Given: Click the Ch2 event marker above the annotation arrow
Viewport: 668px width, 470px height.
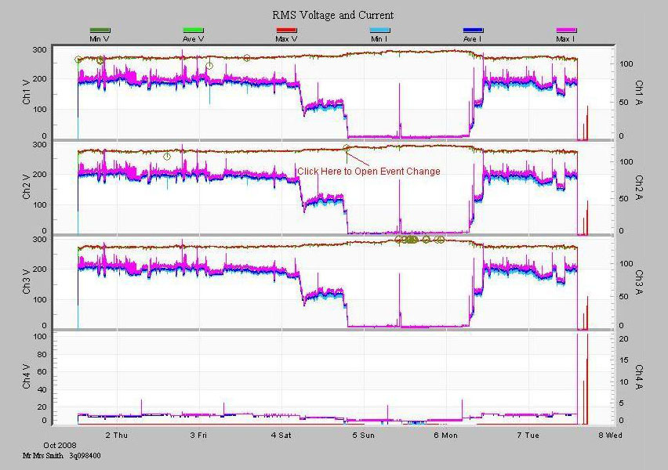Looking at the screenshot, I should 347,148.
